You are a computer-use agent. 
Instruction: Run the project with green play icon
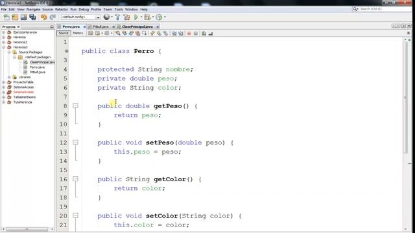pos(136,17)
